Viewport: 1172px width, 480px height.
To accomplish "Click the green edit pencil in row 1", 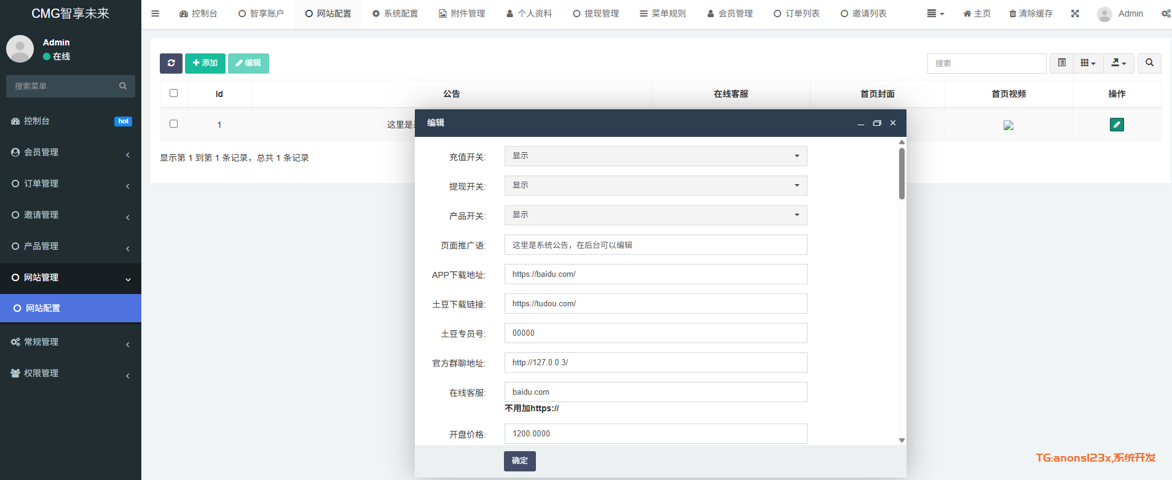I will 1117,125.
